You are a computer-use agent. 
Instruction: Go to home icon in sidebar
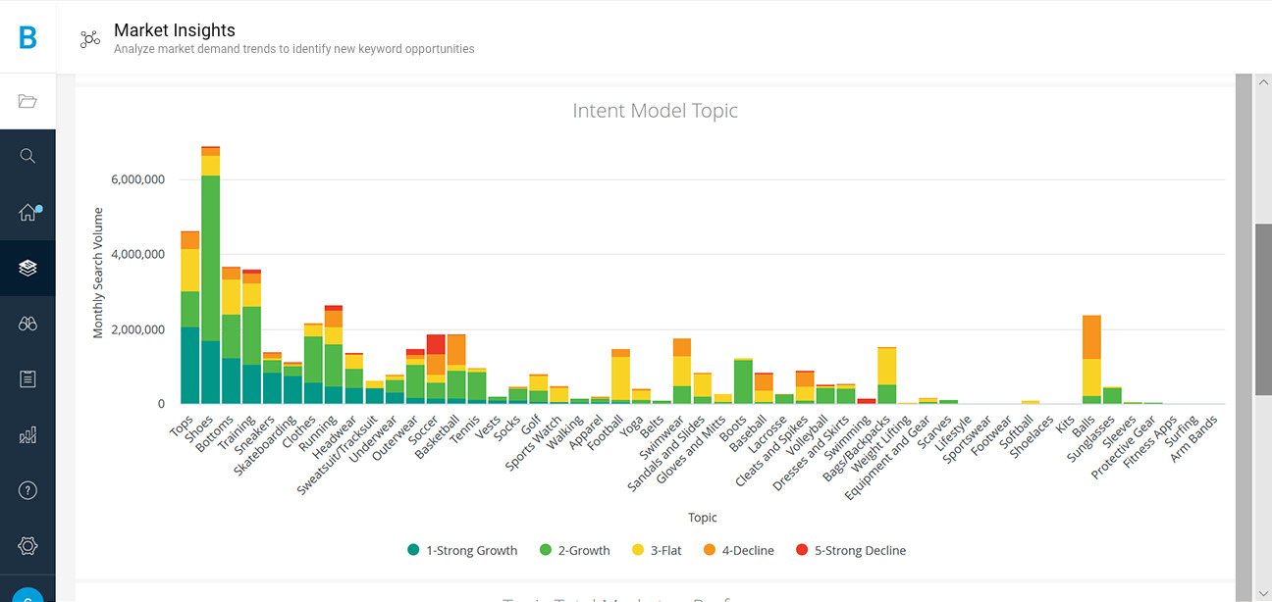(27, 213)
